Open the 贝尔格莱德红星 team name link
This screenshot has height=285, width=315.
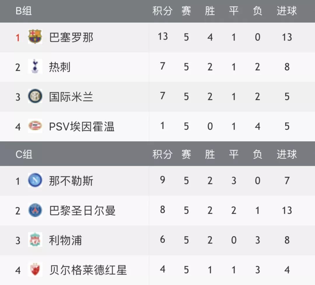[x=88, y=270]
